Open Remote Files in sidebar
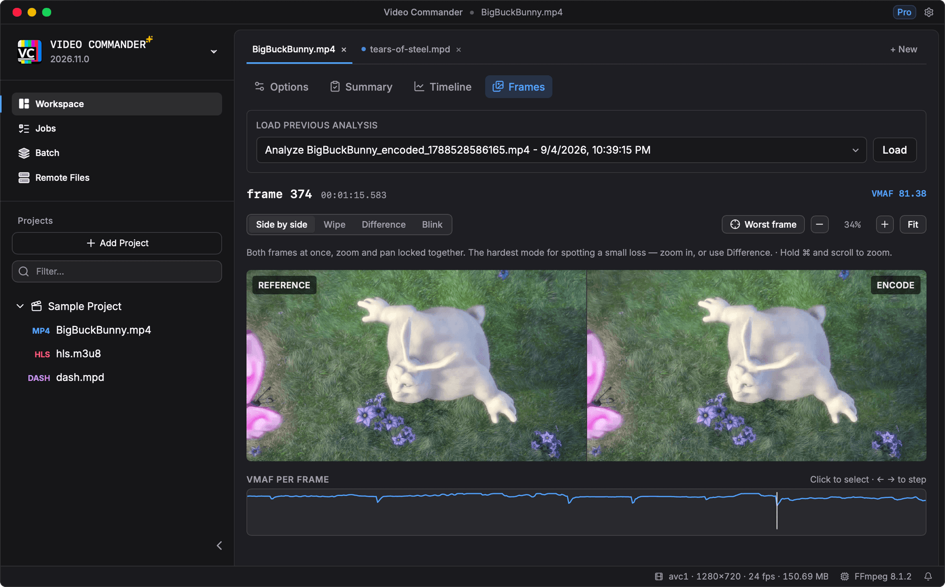The width and height of the screenshot is (945, 587). [117, 178]
